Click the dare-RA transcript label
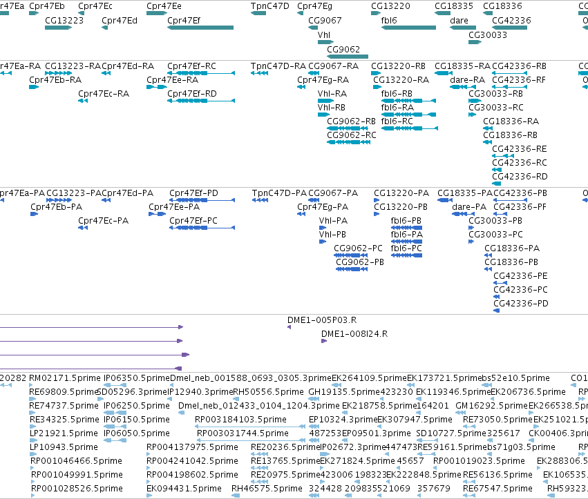The height and width of the screenshot is (499, 588). point(467,80)
